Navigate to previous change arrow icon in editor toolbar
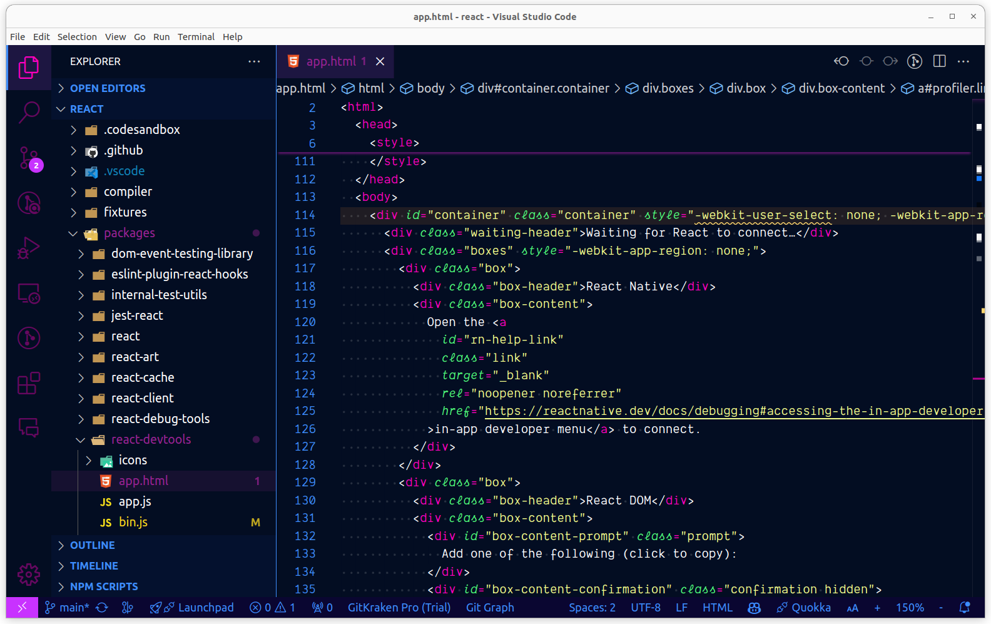The image size is (991, 624). click(841, 61)
